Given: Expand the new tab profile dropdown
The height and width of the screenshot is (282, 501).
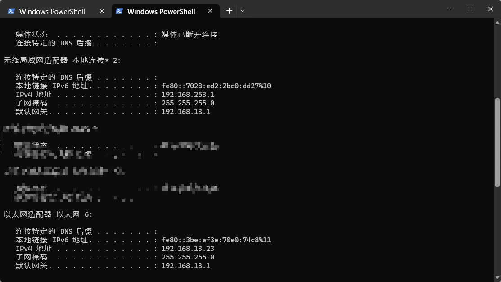Looking at the screenshot, I should click(243, 11).
